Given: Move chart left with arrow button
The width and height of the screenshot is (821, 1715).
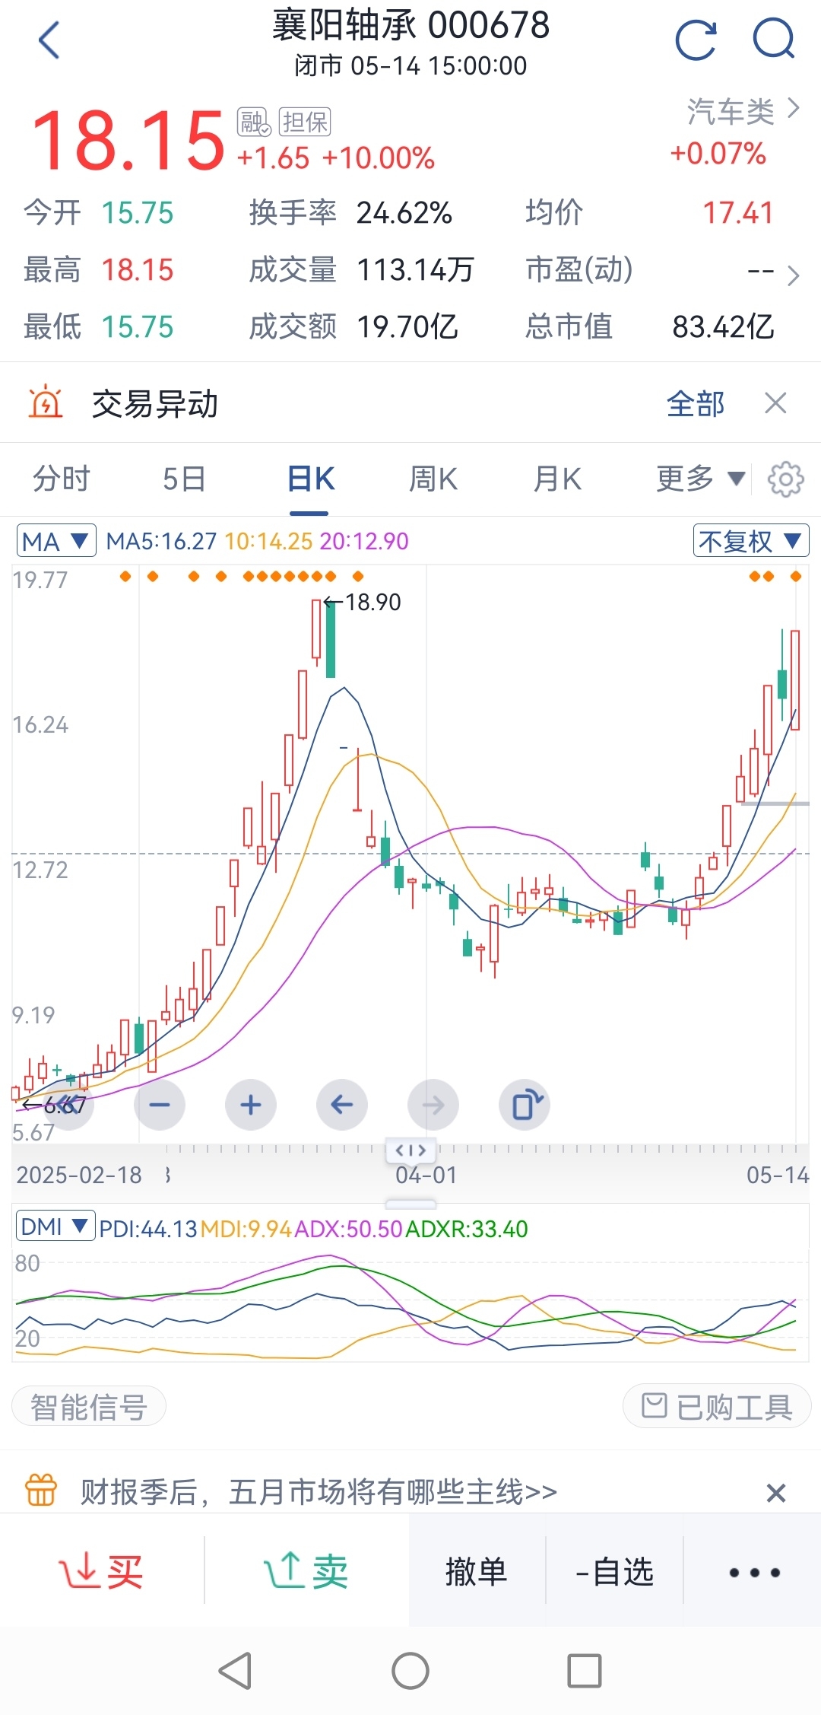Looking at the screenshot, I should [x=342, y=1105].
